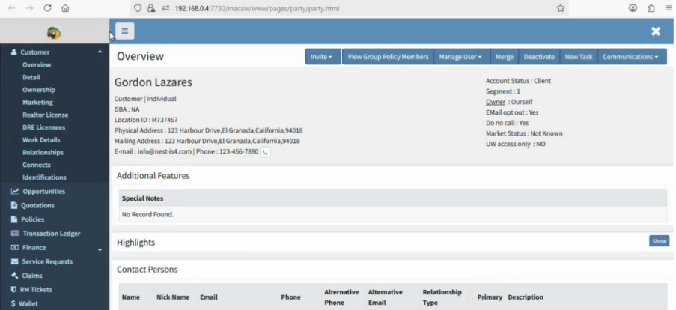676x310 pixels.
Task: Open Claims from the sidebar
Action: (31, 276)
